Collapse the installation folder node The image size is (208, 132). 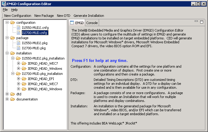[x=7, y=53]
